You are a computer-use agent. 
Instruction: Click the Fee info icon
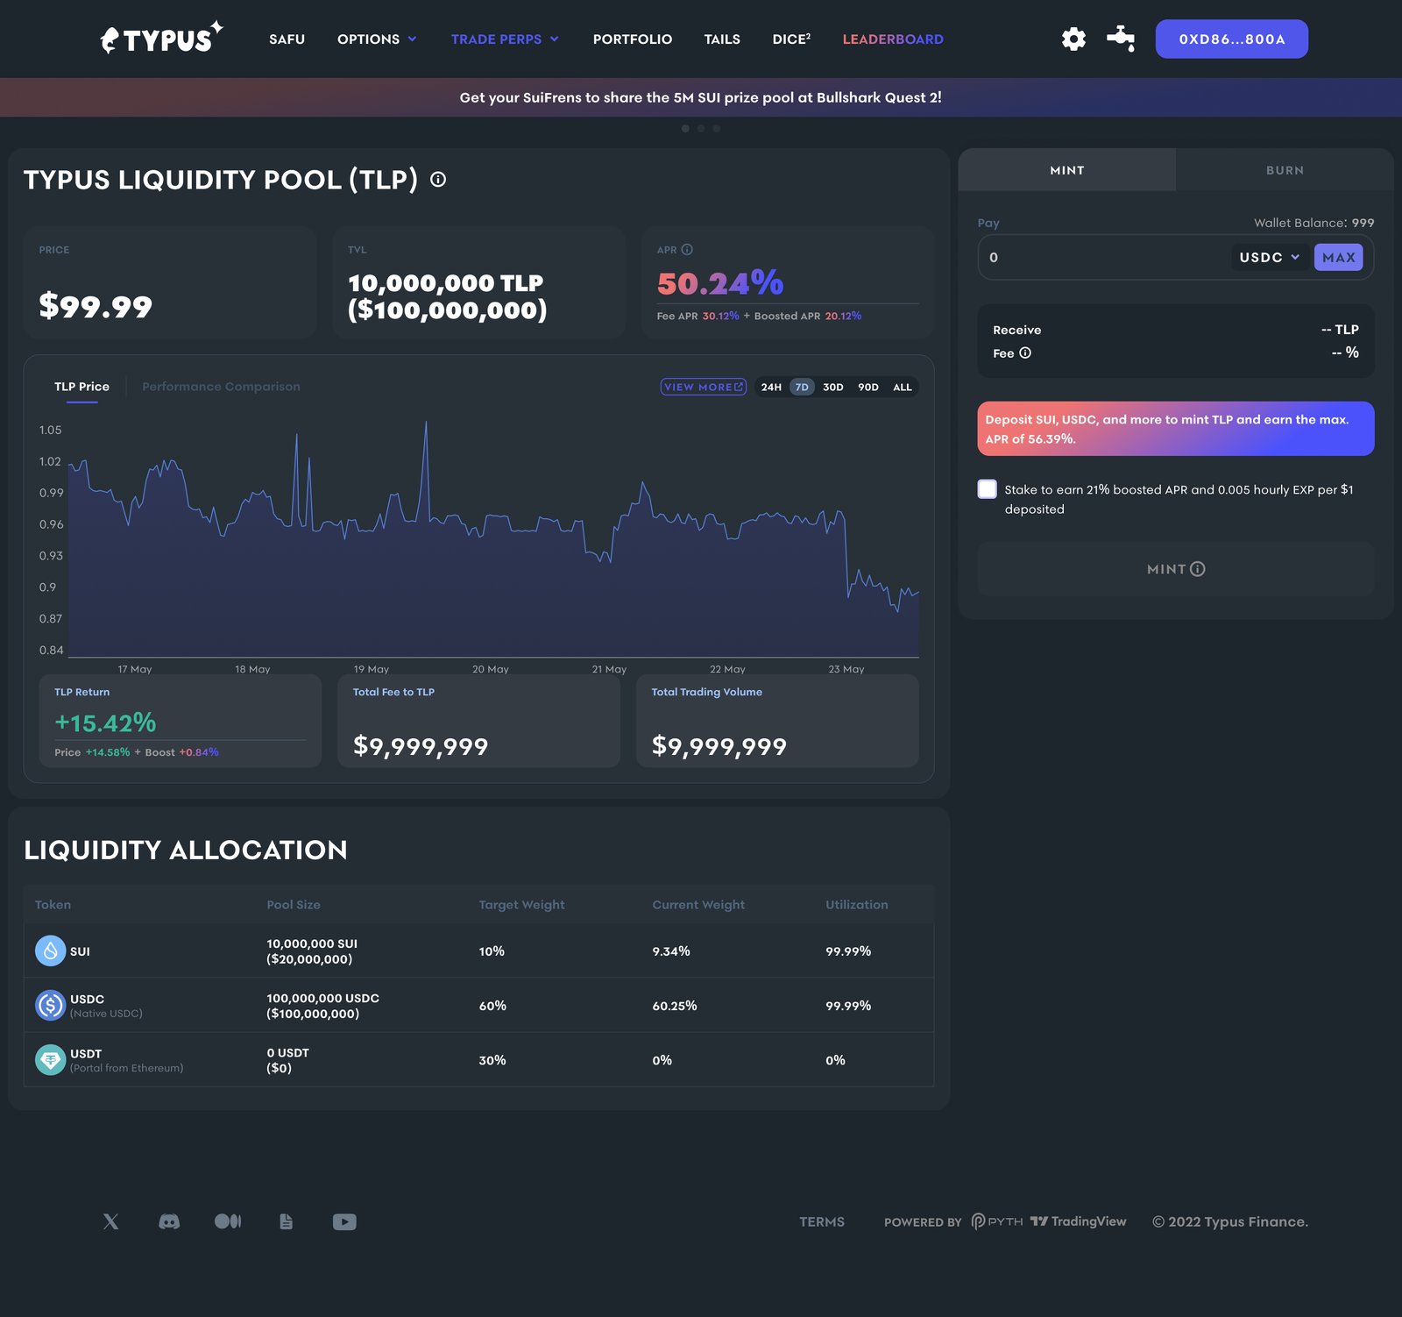click(1025, 353)
